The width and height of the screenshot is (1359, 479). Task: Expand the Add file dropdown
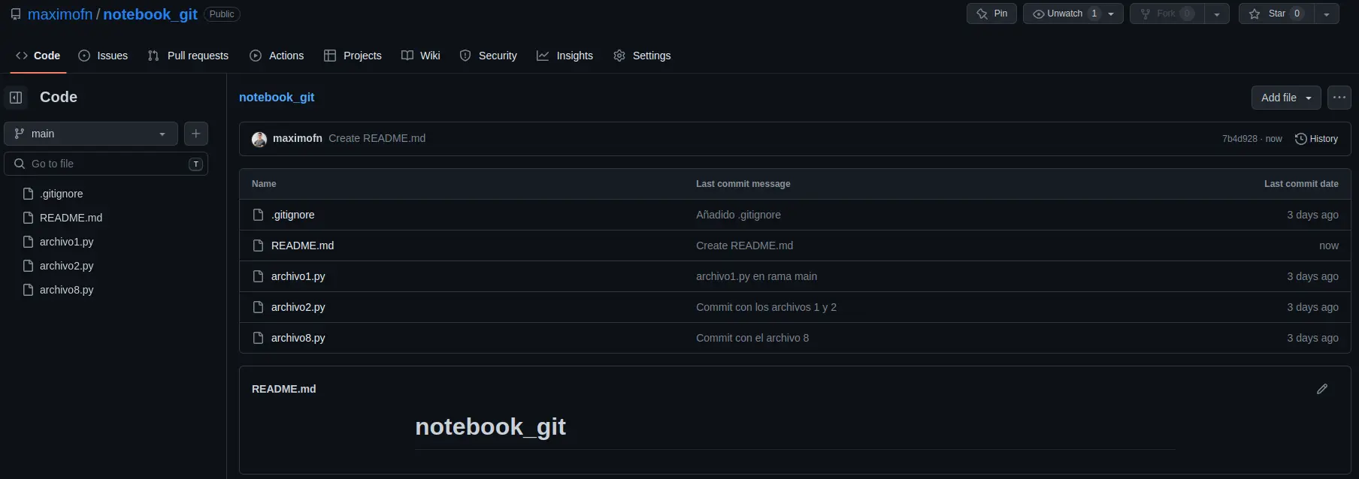click(x=1286, y=98)
